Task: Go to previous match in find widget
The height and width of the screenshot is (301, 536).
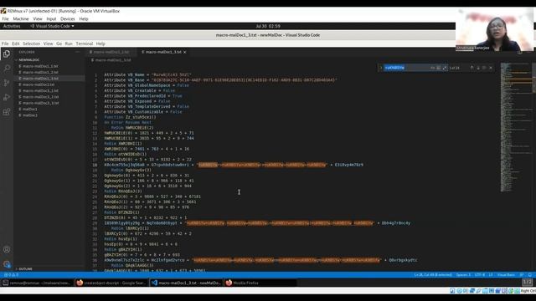Action: [x=472, y=68]
